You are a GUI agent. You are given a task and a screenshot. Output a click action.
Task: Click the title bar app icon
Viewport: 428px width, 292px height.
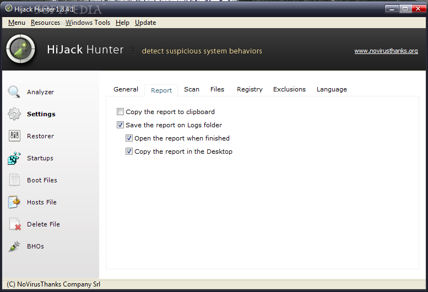[9, 8]
